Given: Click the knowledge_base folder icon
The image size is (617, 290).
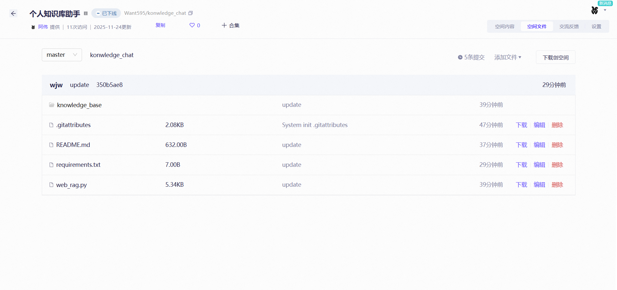Looking at the screenshot, I should (51, 105).
